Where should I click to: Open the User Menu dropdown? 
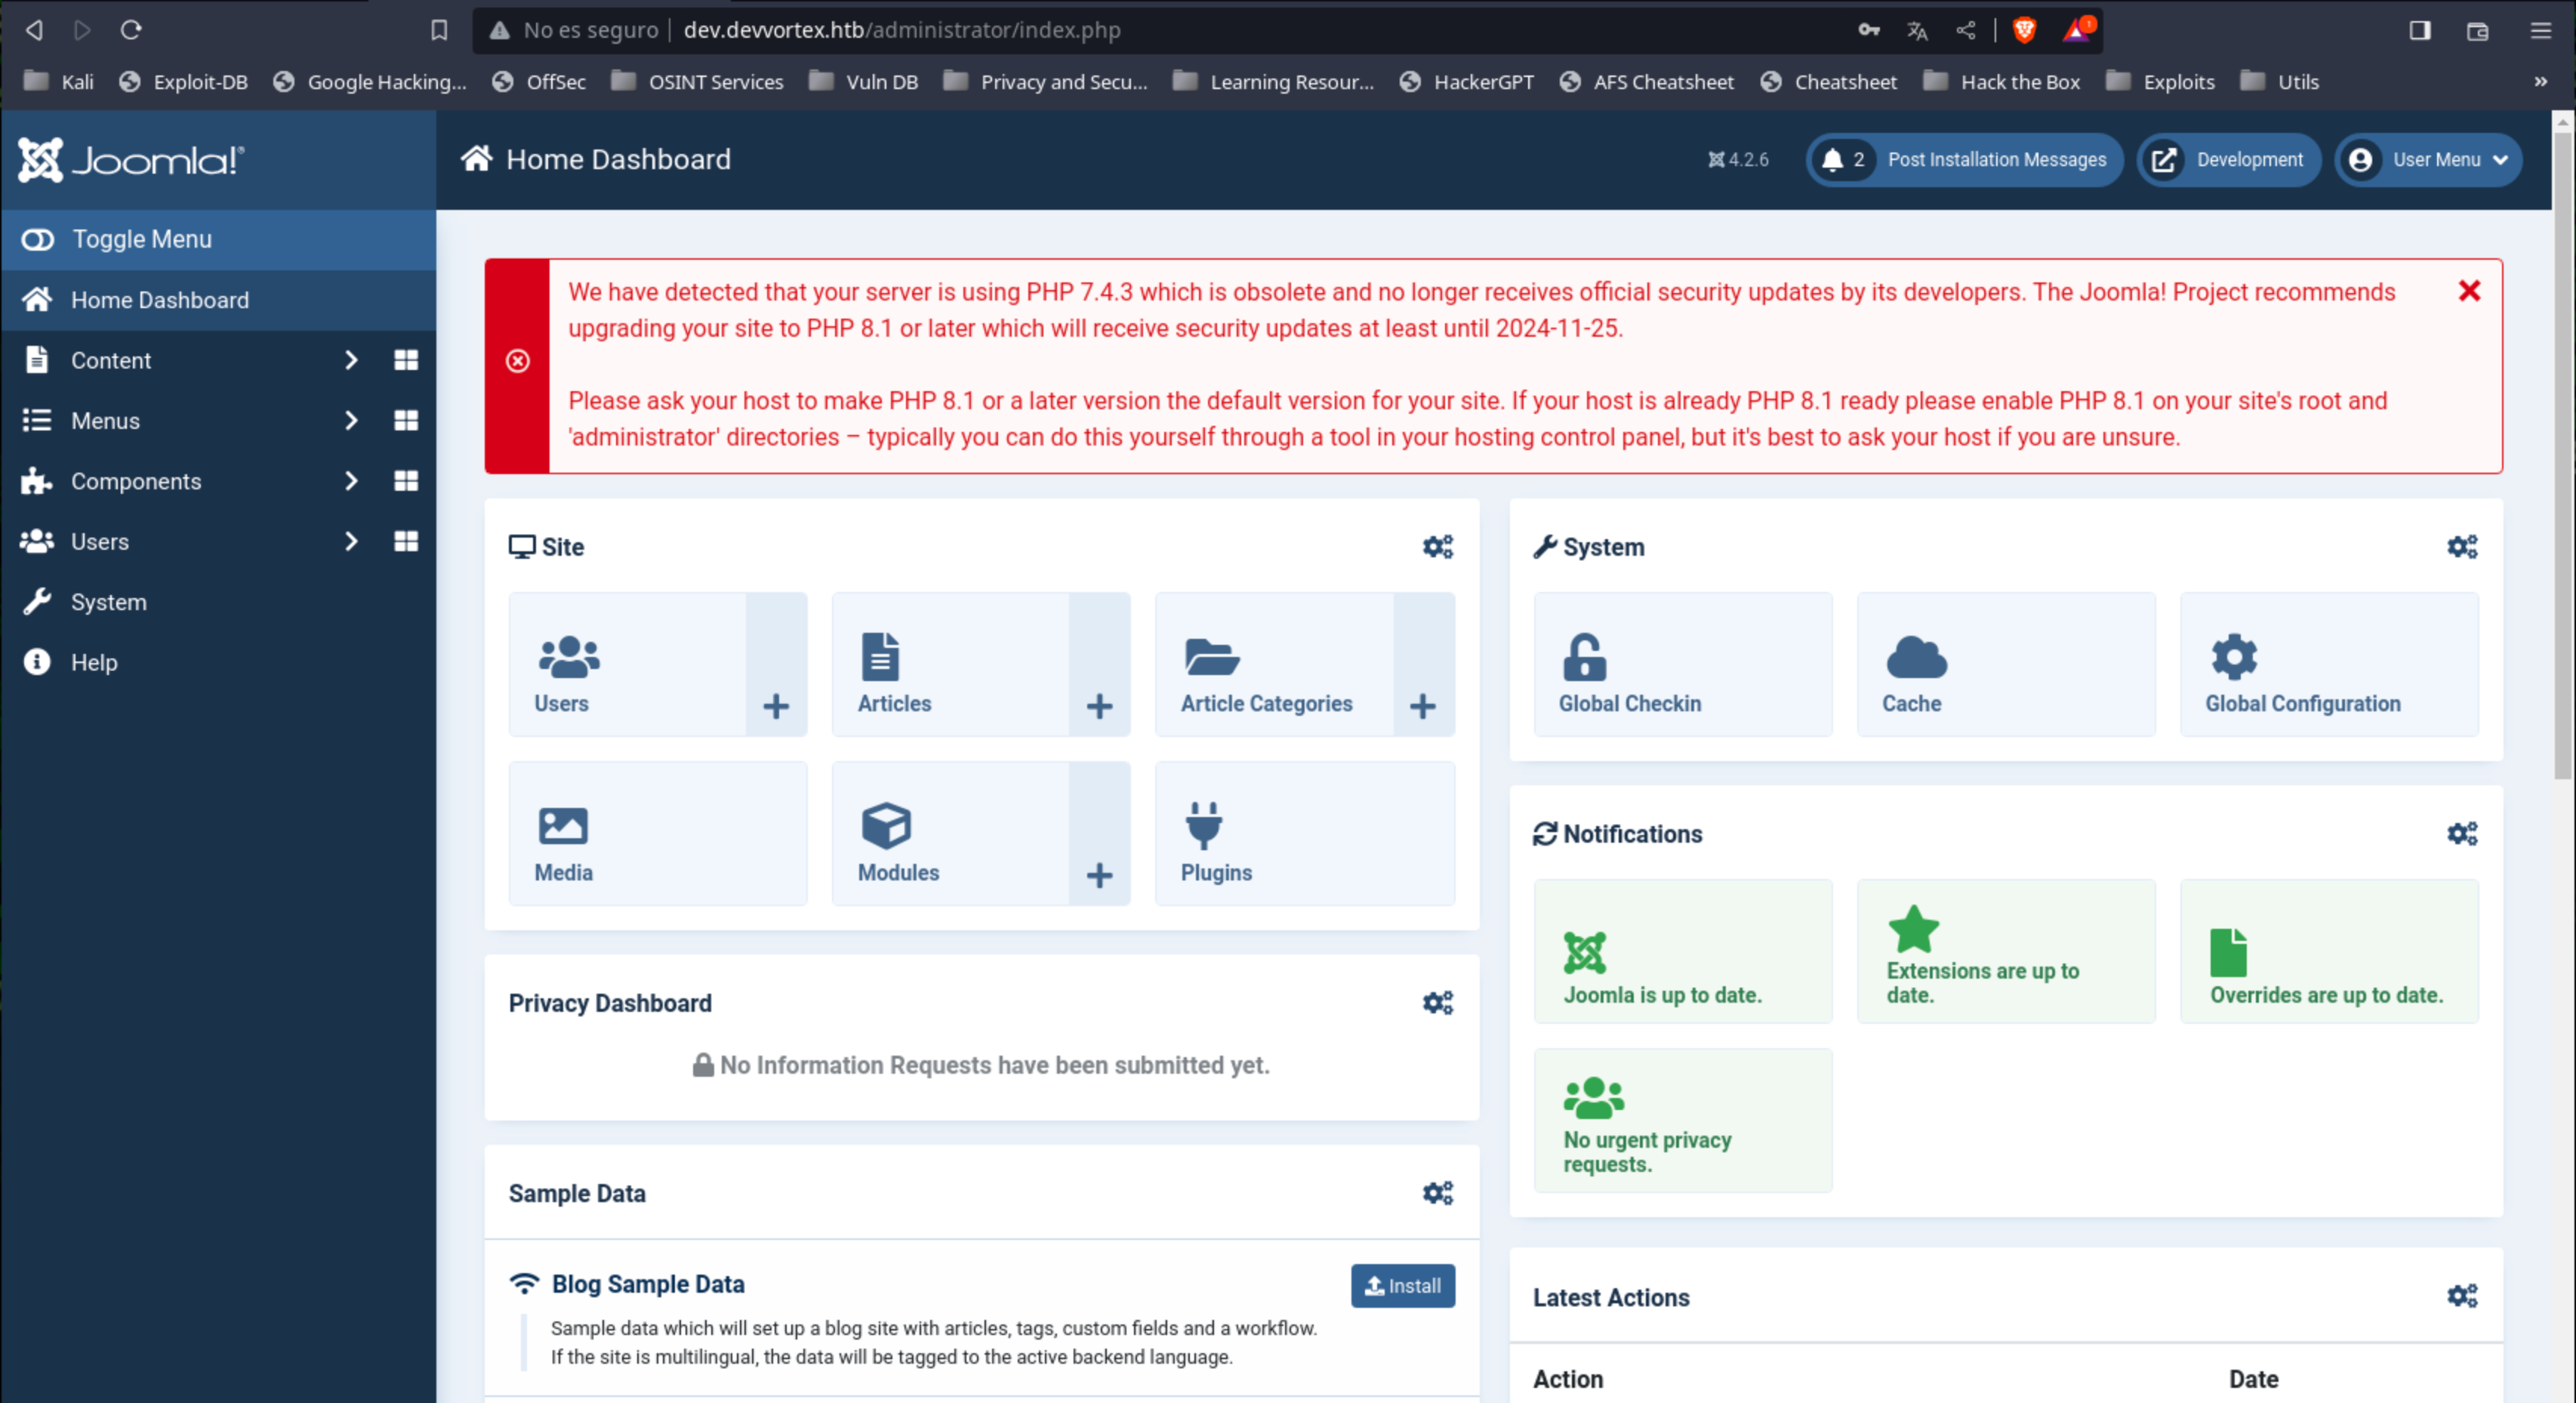(x=2428, y=160)
